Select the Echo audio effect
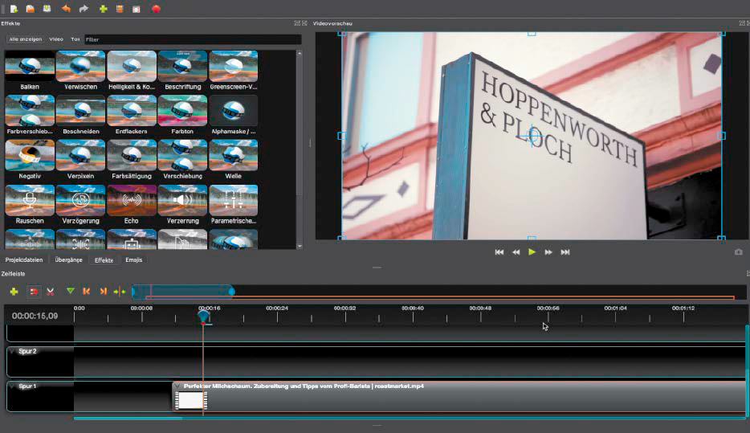750x433 pixels. pyautogui.click(x=132, y=205)
